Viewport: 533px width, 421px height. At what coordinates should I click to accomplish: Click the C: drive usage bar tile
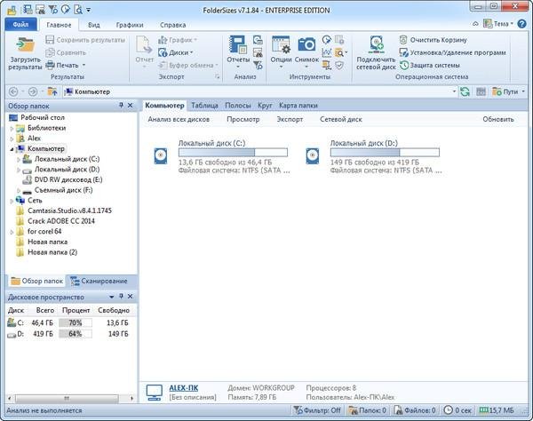(x=233, y=152)
